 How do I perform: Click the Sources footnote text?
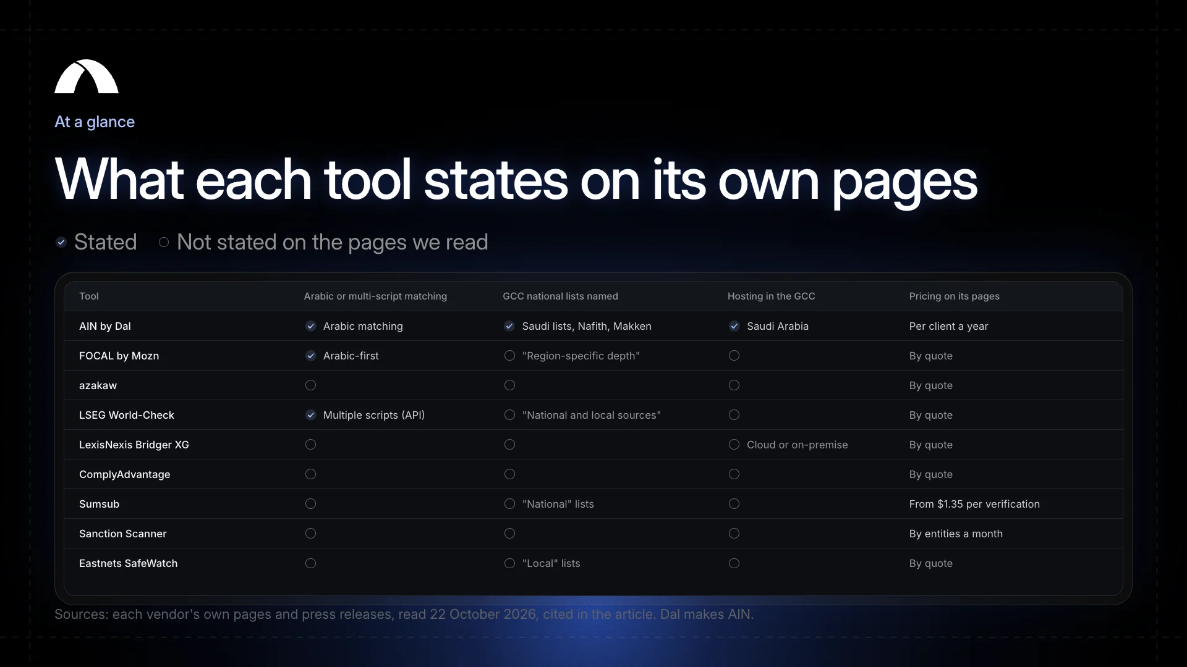(x=404, y=615)
